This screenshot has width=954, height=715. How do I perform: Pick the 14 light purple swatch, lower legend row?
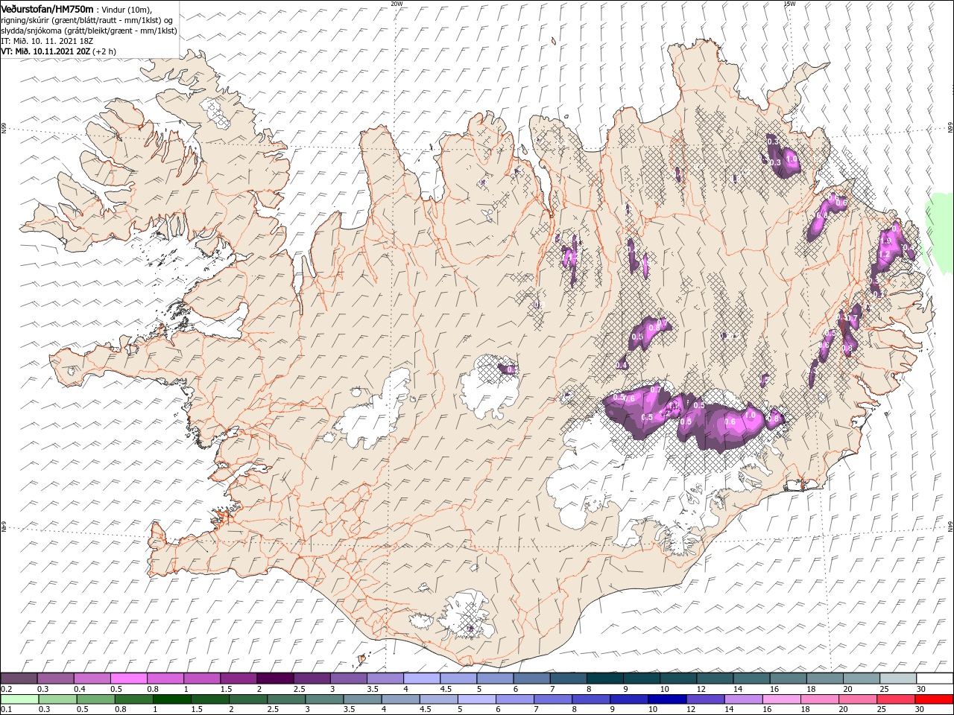point(744,699)
